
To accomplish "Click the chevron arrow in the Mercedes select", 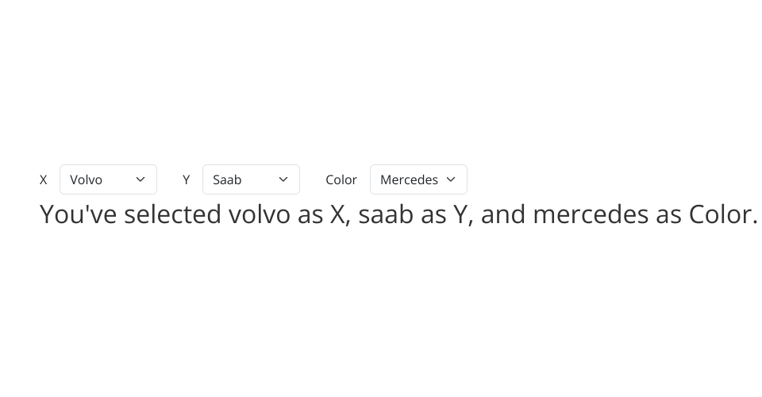I will point(451,179).
